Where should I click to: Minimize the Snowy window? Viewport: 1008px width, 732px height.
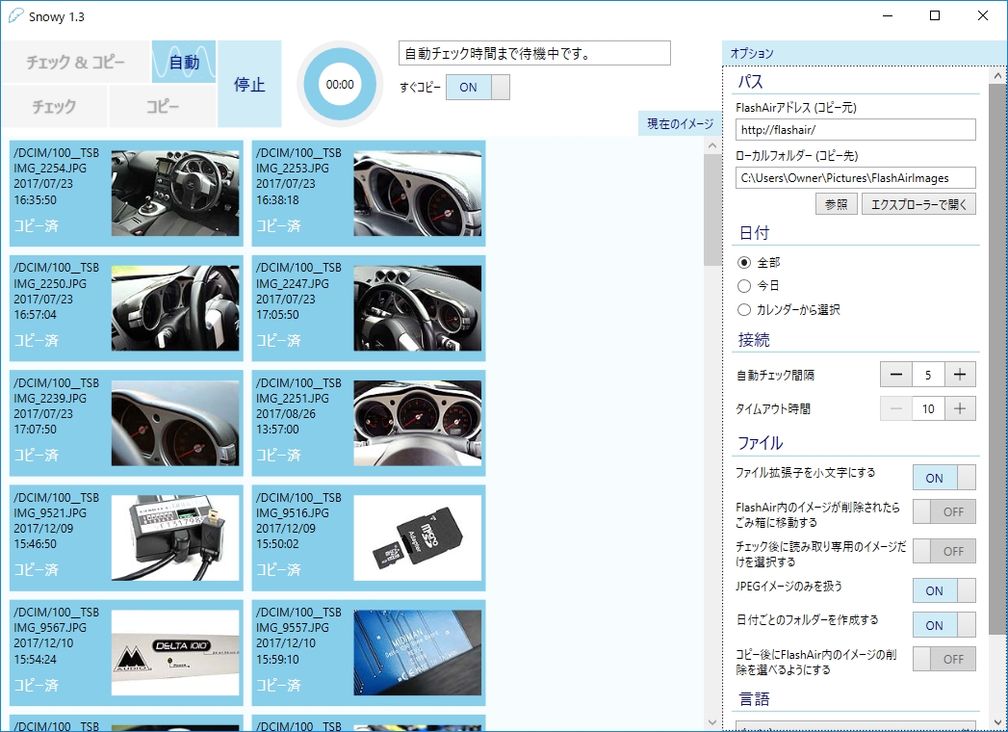click(889, 16)
